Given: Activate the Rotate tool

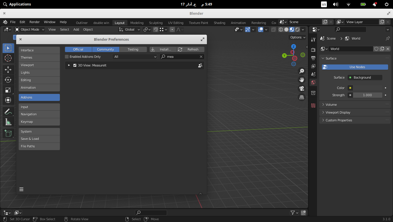Looking at the screenshot, I should pos(8,80).
